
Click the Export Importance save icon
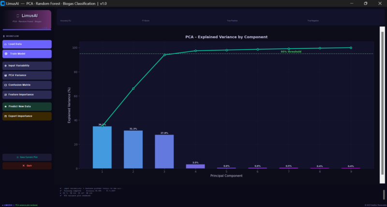[x=5, y=116]
